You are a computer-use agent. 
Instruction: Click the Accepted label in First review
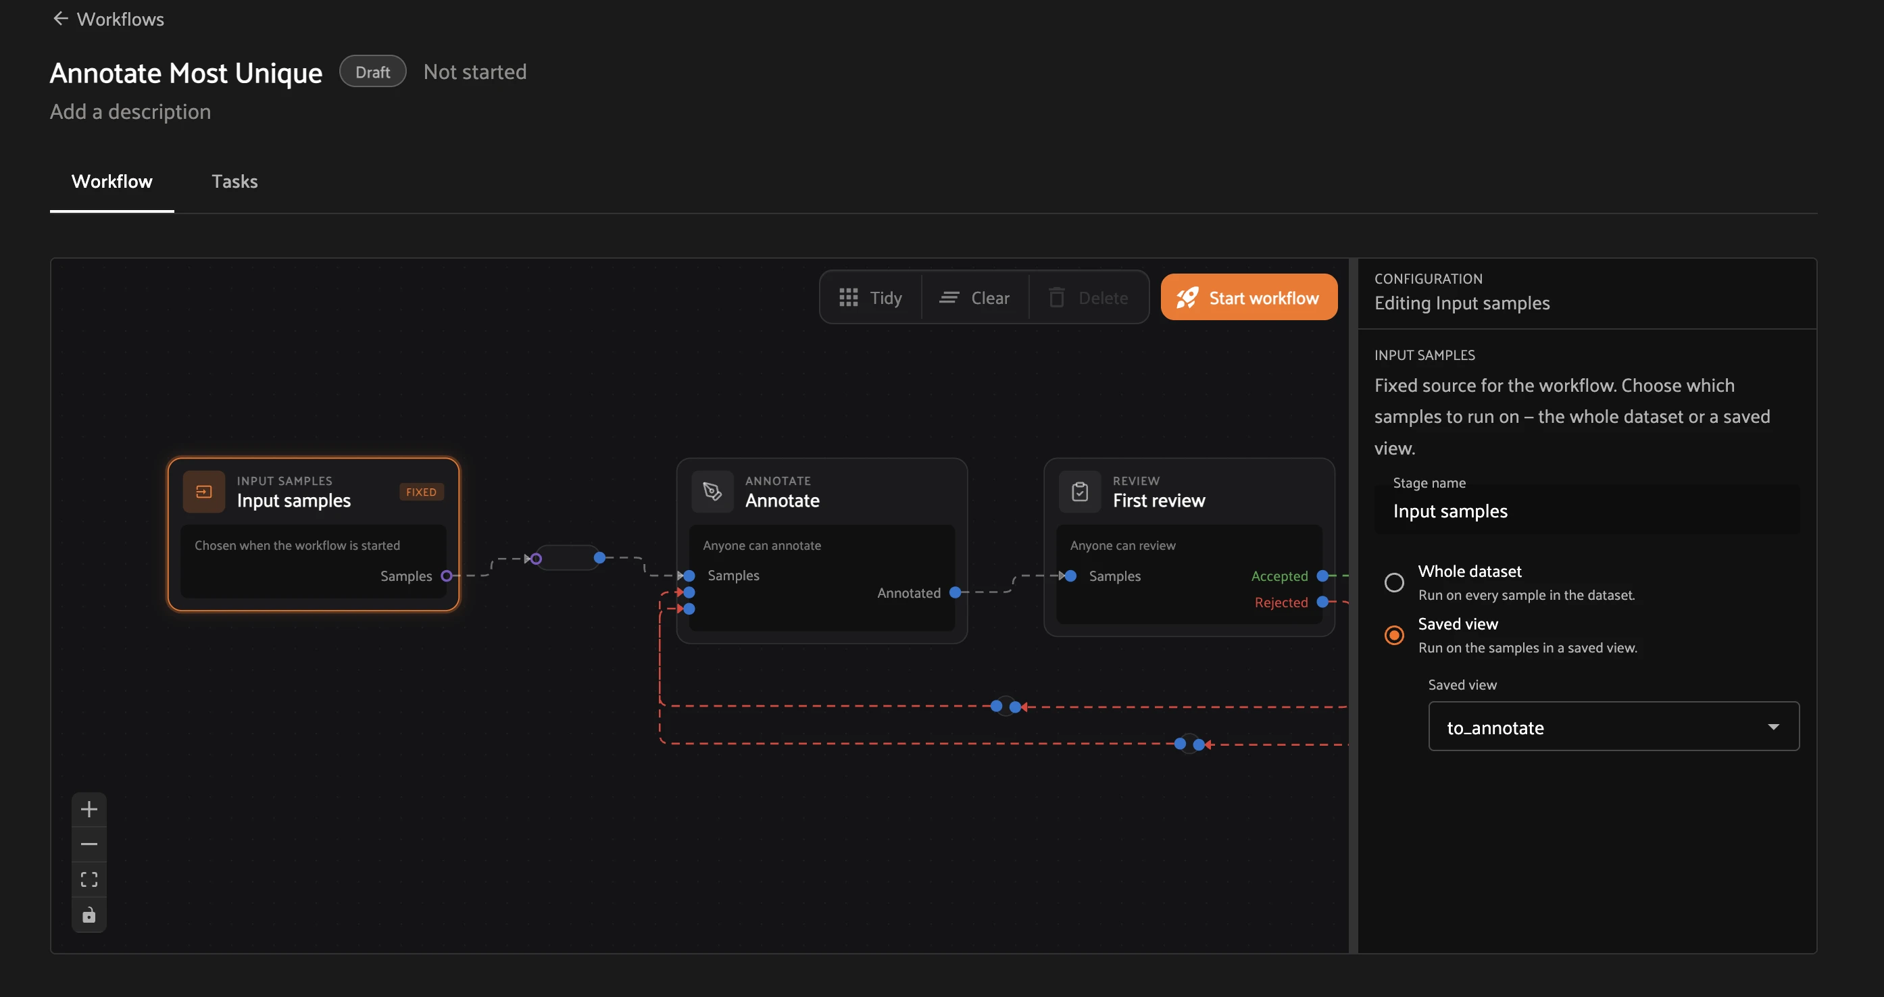pyautogui.click(x=1279, y=576)
